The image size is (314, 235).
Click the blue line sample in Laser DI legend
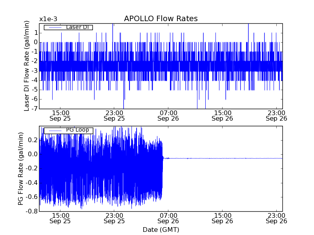pos(55,27)
